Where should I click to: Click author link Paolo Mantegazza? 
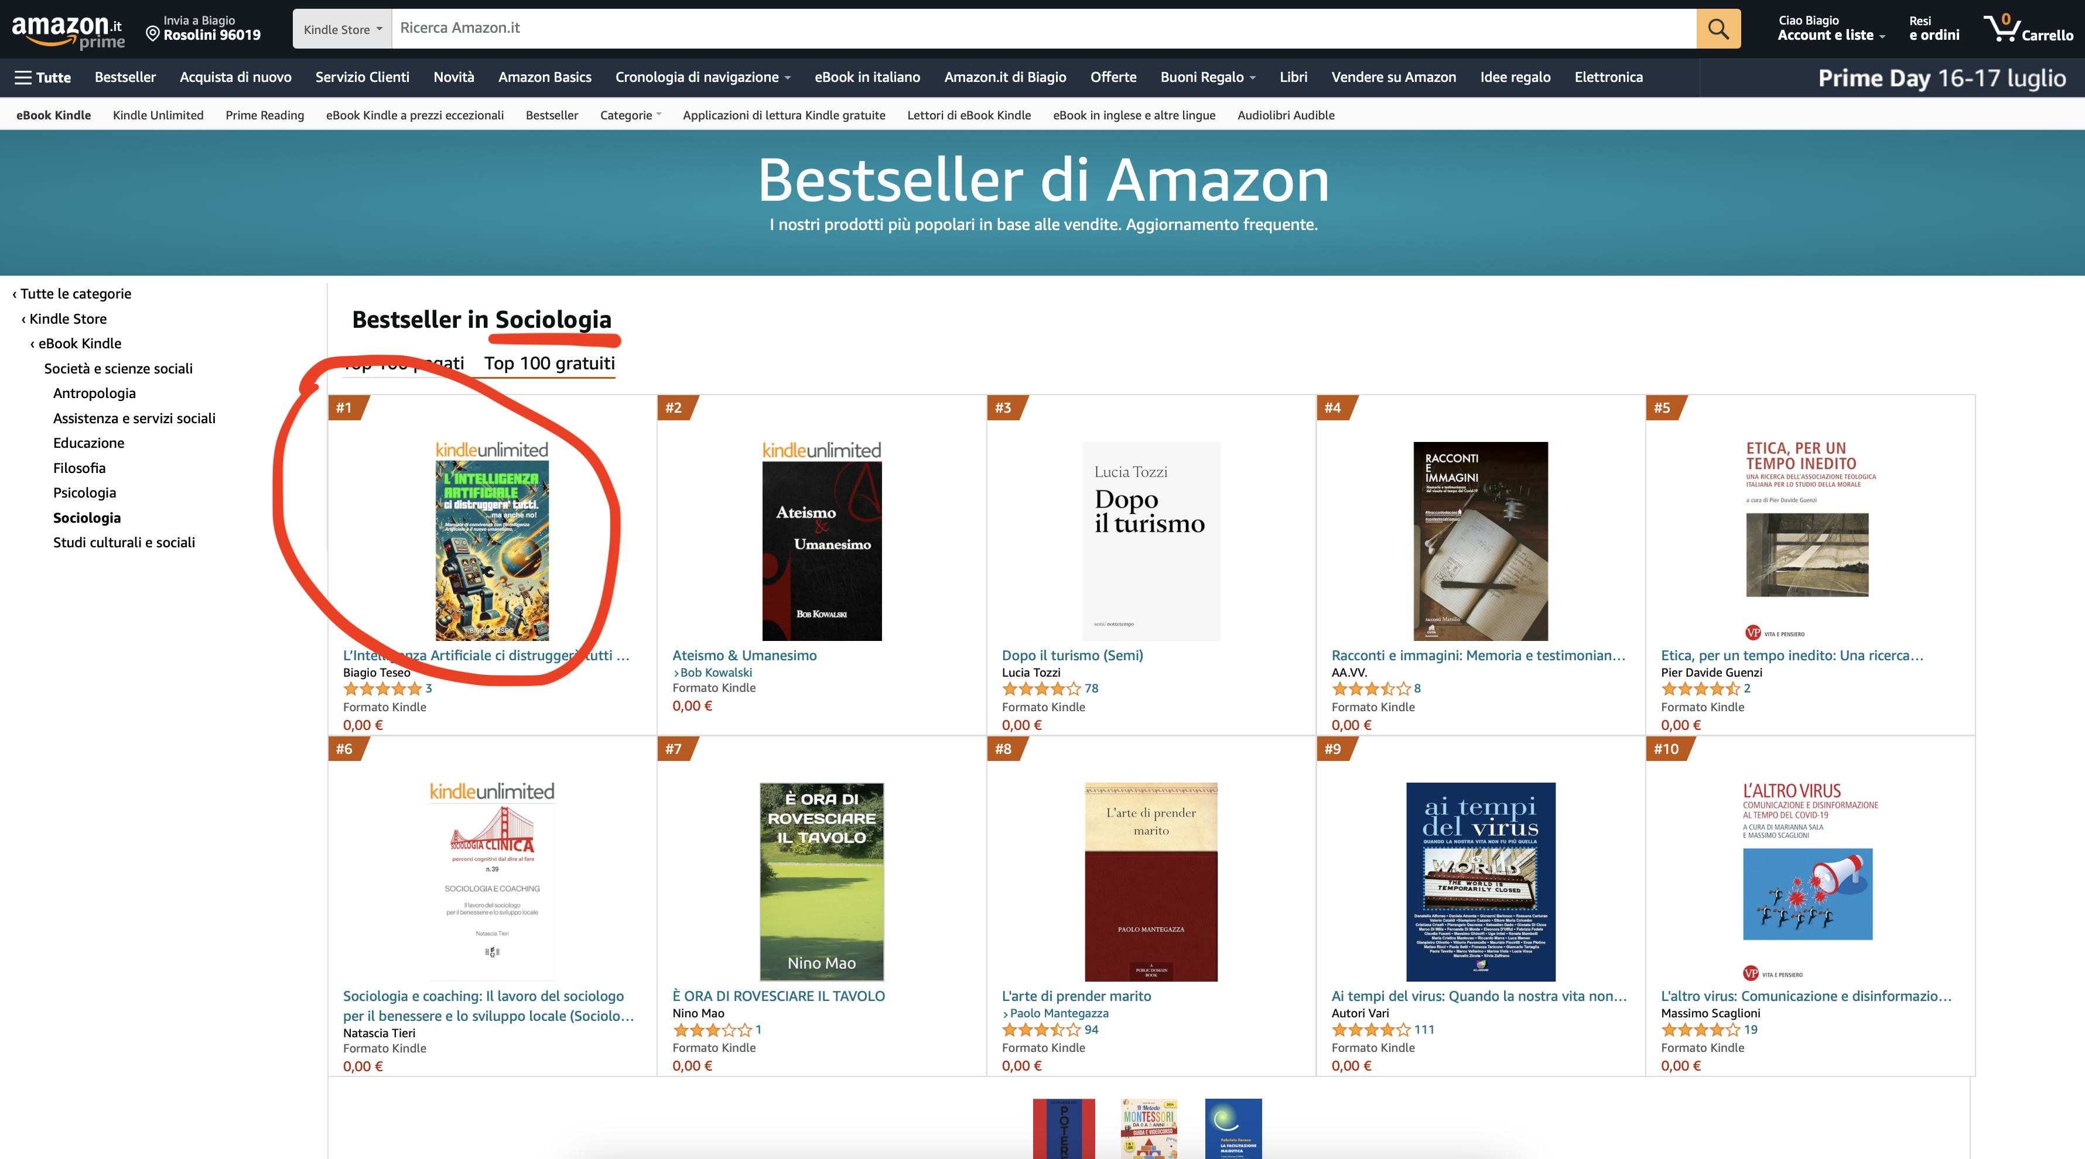click(1059, 1013)
